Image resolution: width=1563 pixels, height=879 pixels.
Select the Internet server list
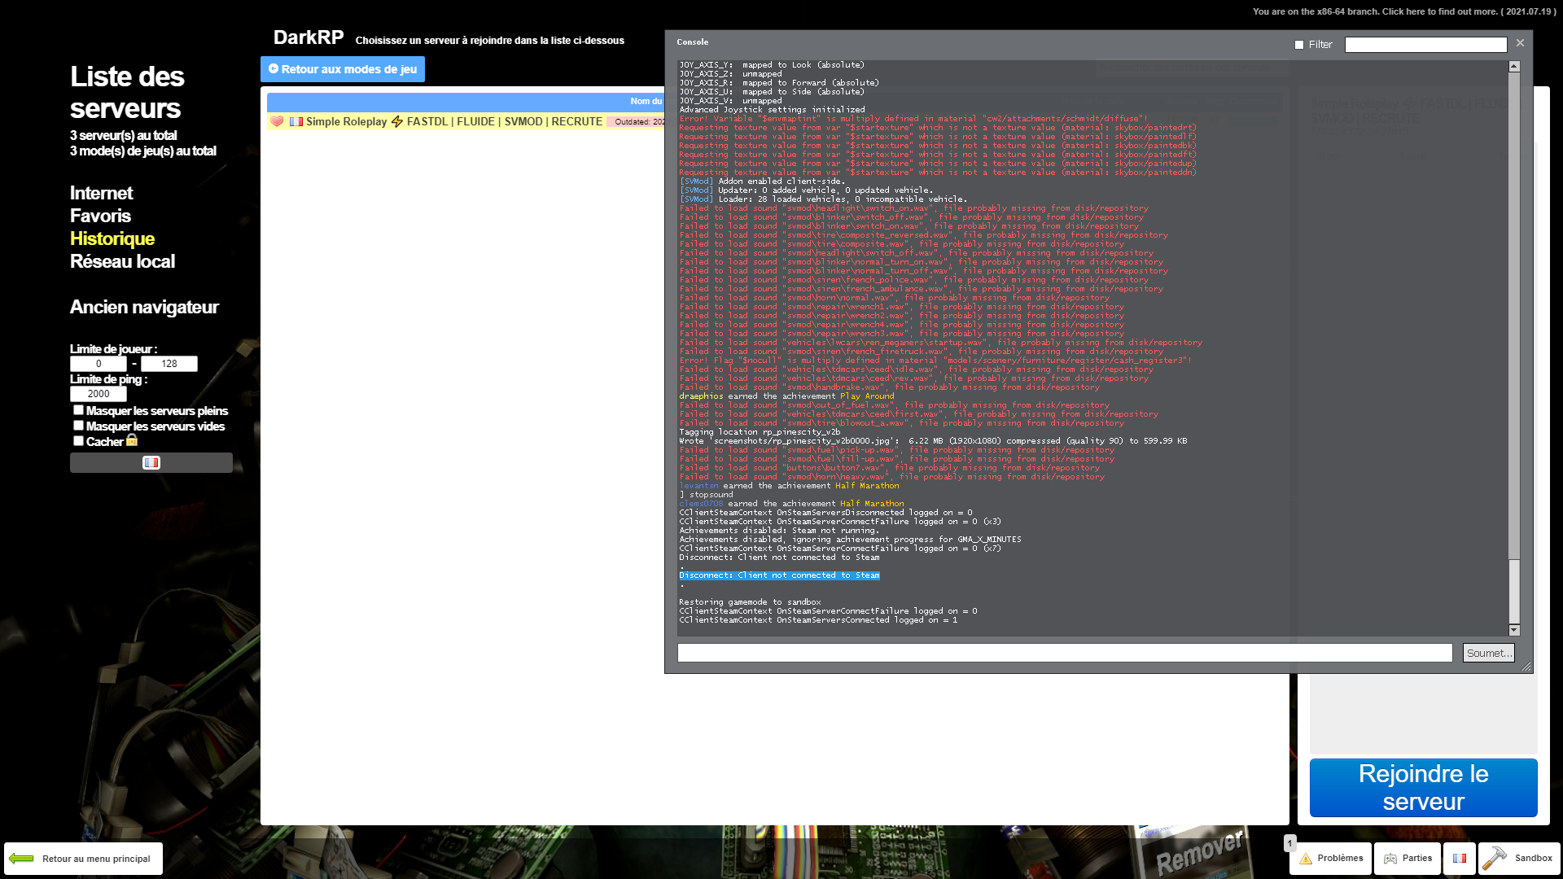click(101, 193)
